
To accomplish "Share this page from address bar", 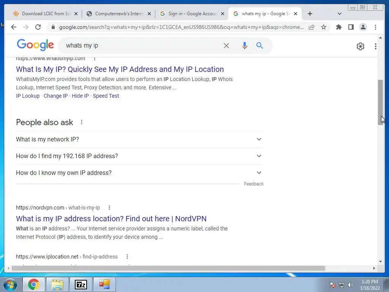I will click(x=312, y=27).
